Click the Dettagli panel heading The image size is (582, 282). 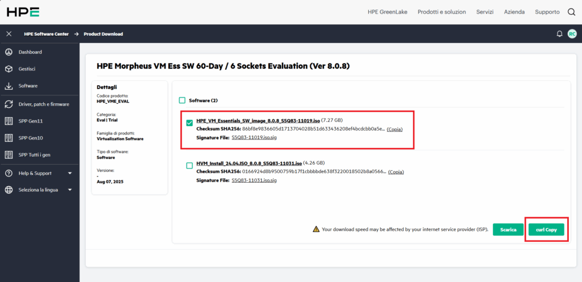(107, 87)
